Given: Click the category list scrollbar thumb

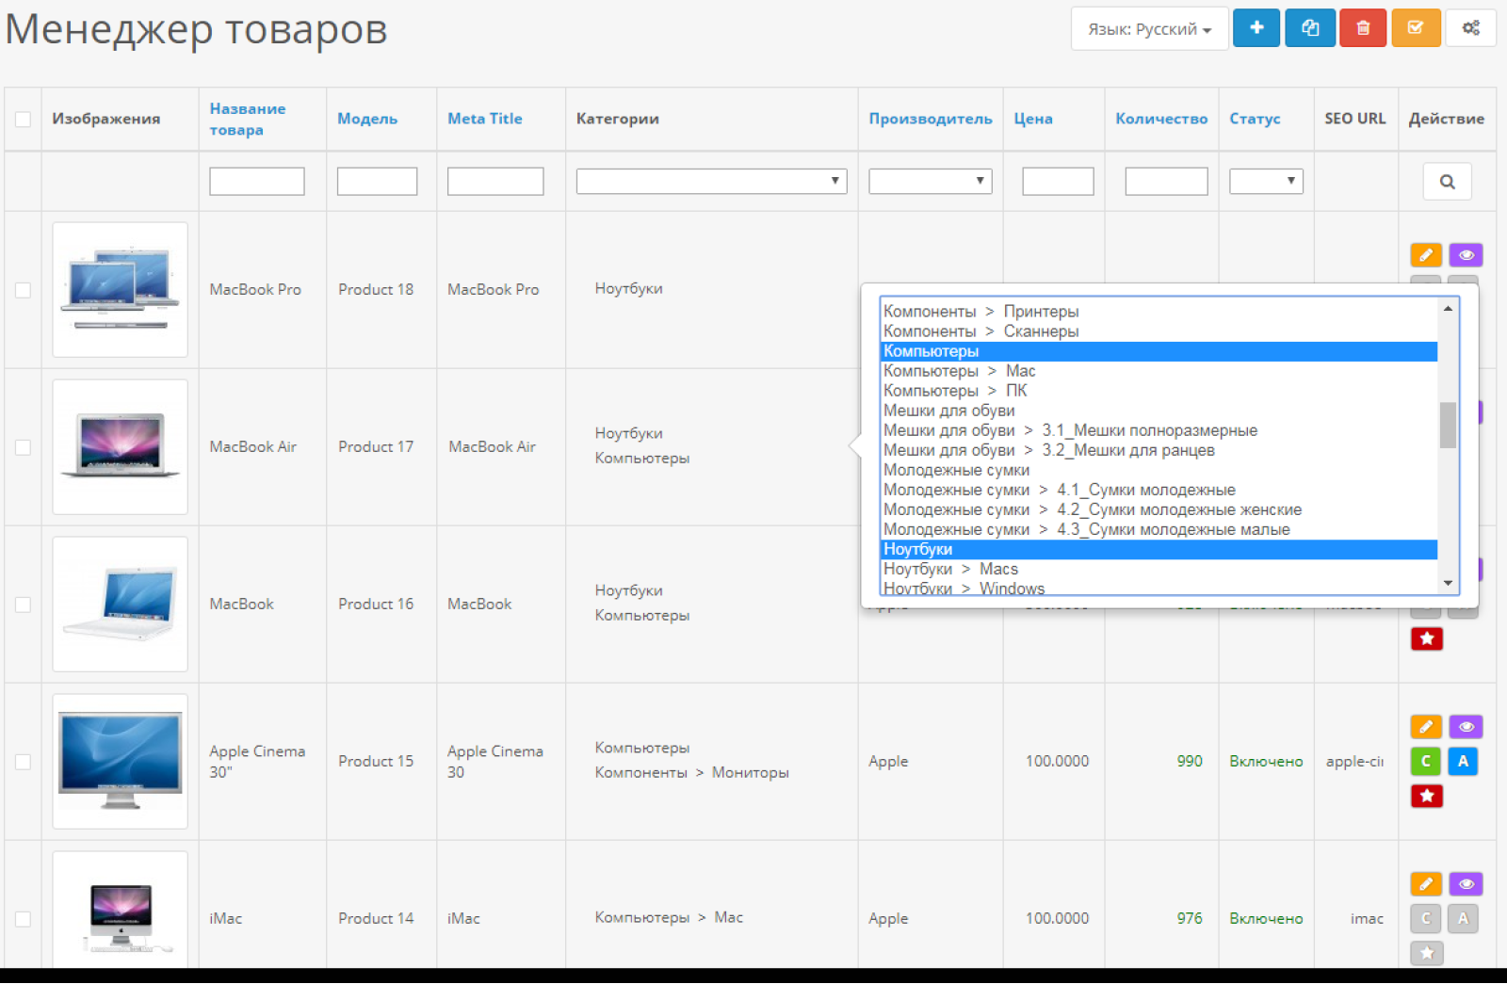Looking at the screenshot, I should 1448,425.
